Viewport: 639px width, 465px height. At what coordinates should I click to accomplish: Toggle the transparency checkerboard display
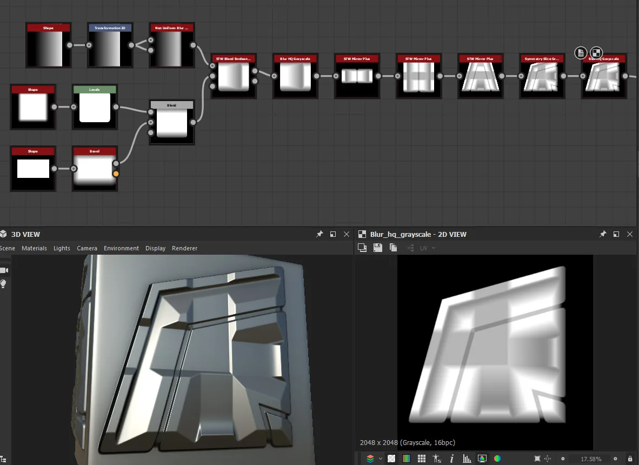click(x=391, y=459)
